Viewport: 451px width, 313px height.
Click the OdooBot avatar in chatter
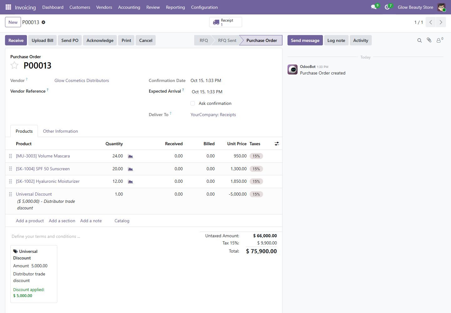click(293, 69)
